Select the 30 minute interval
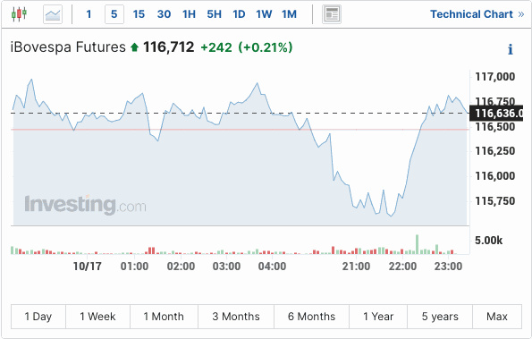Viewport: 532px width, 339px height. 164,14
